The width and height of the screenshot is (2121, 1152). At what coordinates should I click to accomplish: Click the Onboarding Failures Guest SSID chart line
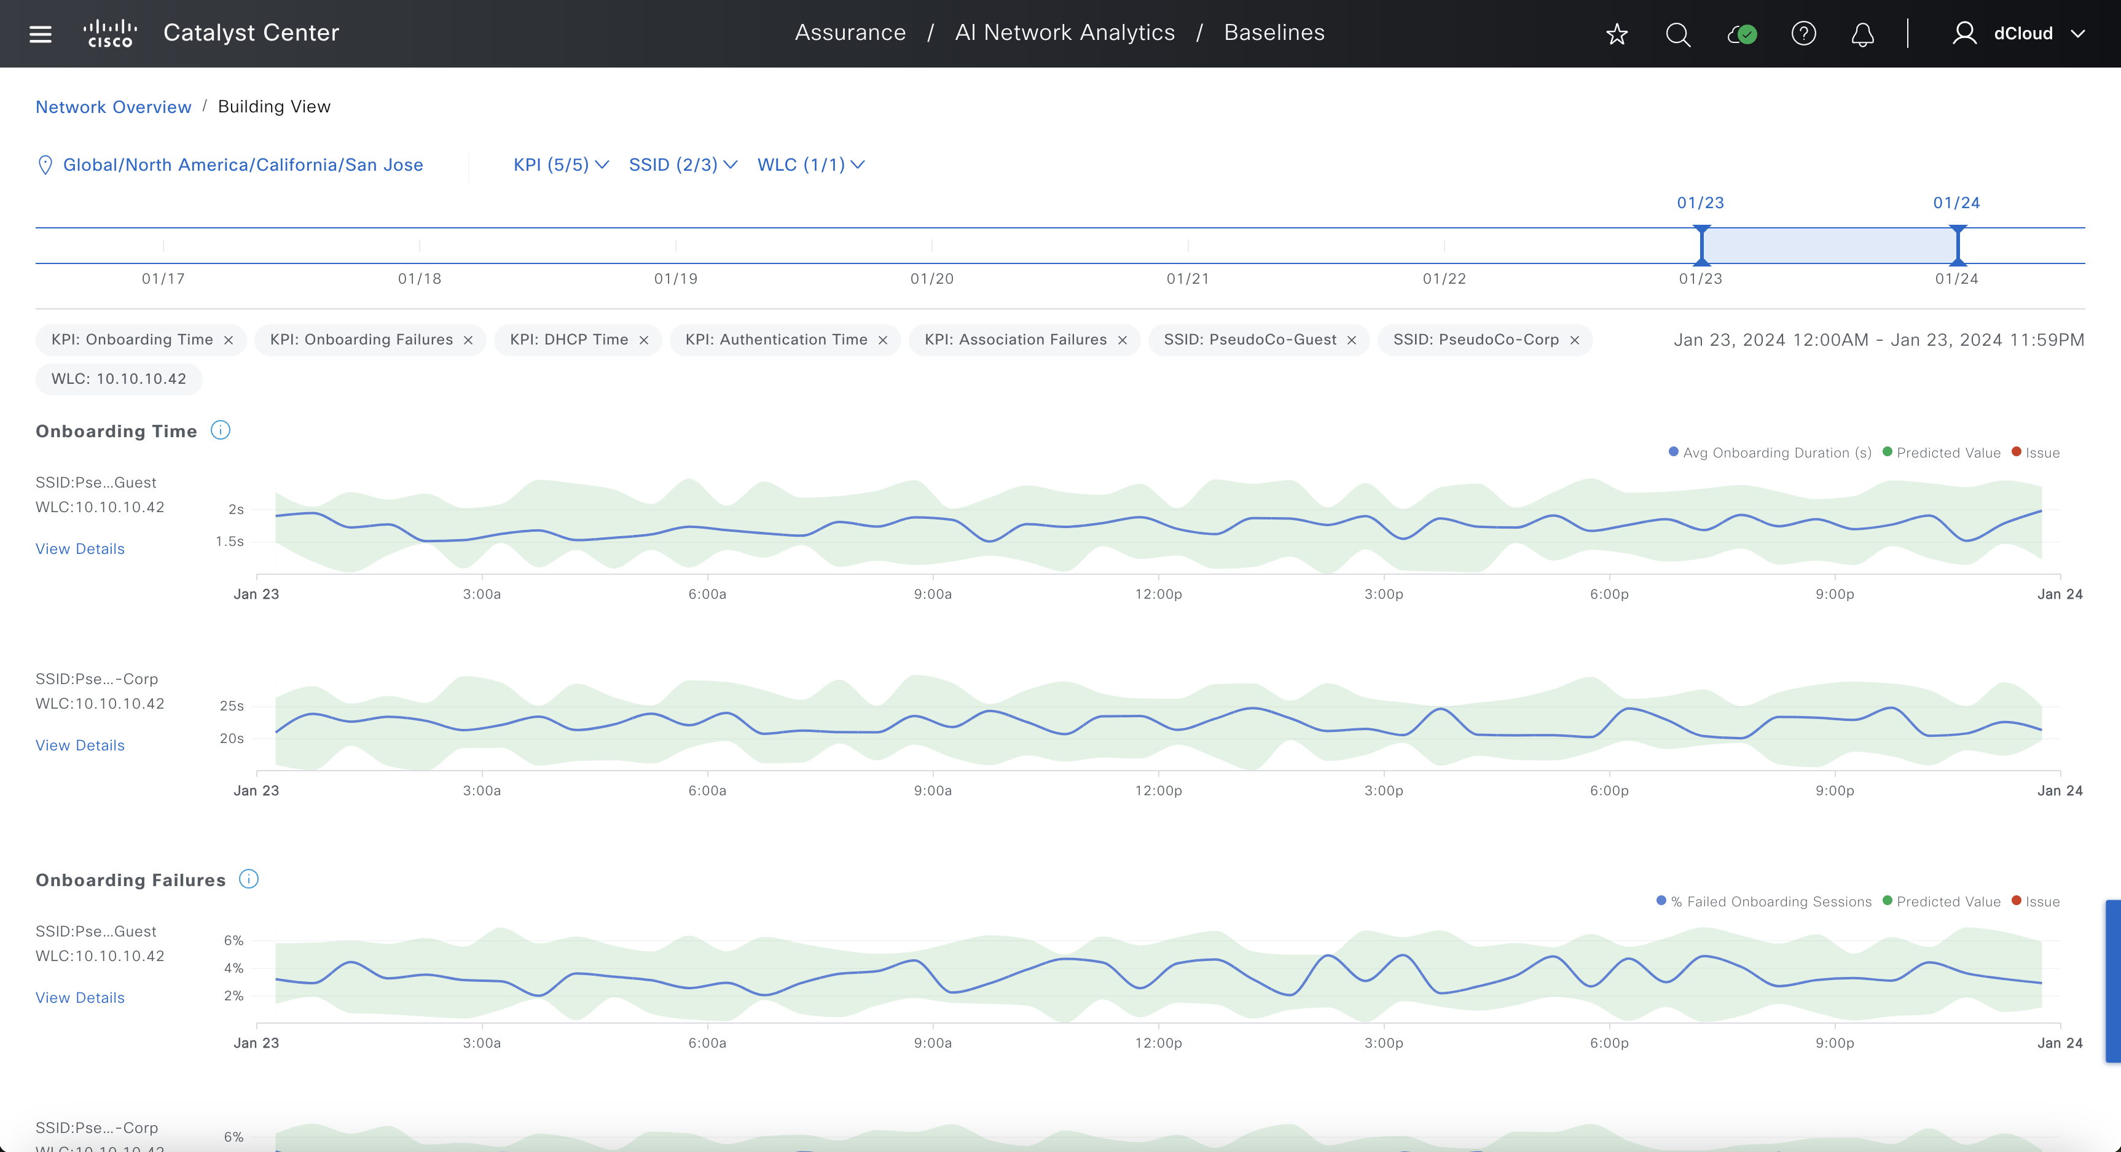point(1158,975)
